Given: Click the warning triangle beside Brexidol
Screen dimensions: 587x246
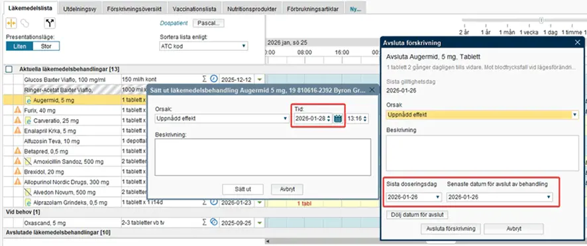Looking at the screenshot, I should pyautogui.click(x=18, y=171).
